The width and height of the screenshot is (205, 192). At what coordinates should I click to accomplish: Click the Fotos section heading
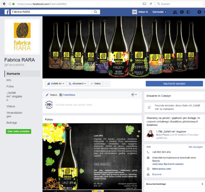(x=49, y=119)
